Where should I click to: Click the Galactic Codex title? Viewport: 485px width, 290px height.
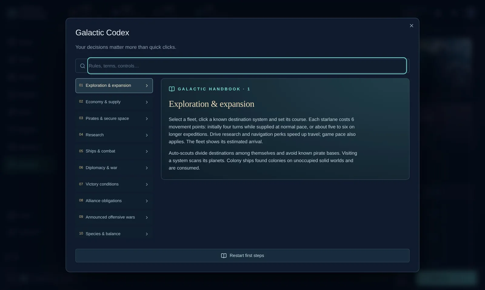pyautogui.click(x=102, y=33)
